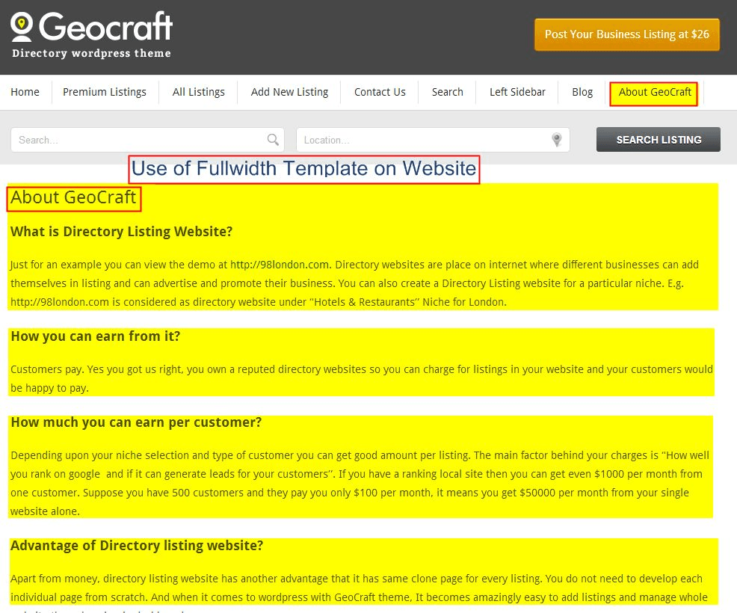
Task: Click 'Advantage of Directory listing website?' heading
Action: (x=137, y=545)
